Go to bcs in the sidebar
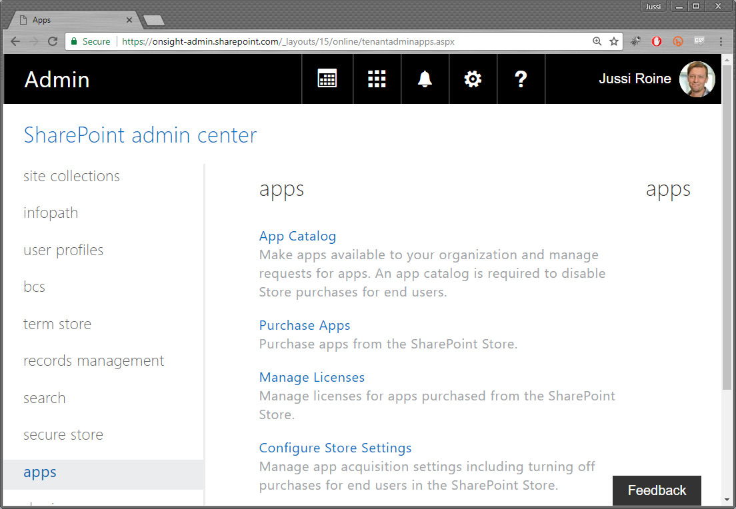The width and height of the screenshot is (736, 509). 34,286
